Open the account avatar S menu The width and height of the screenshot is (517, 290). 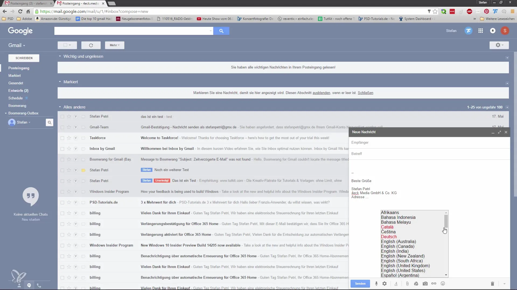pos(505,31)
